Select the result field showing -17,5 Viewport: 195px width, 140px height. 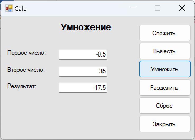83,88
